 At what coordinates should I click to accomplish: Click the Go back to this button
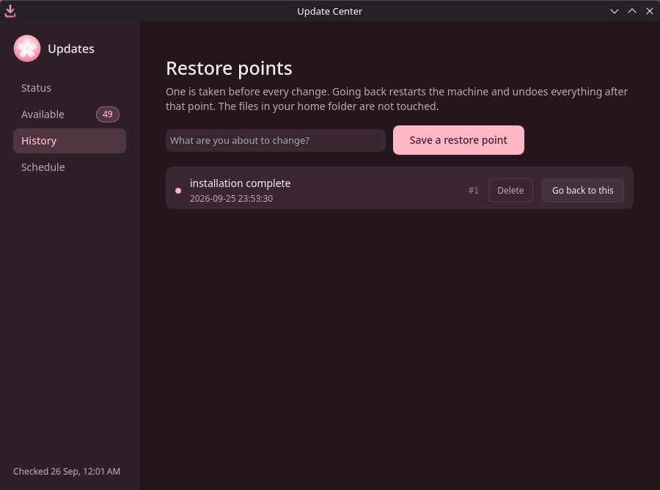pyautogui.click(x=582, y=190)
